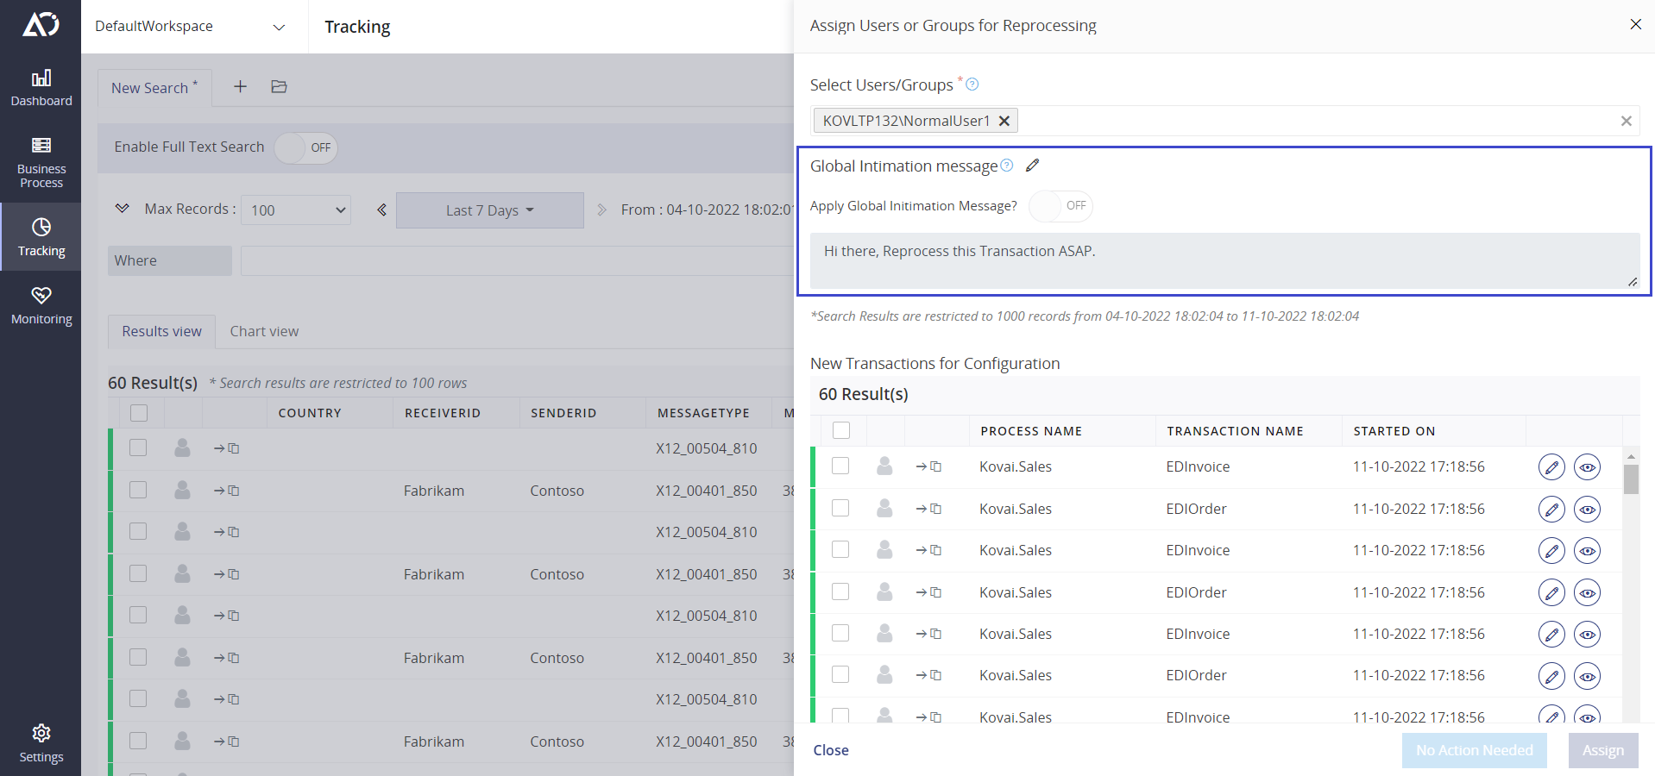Edit first EDInvoice row with pencil icon
The height and width of the screenshot is (776, 1655).
[x=1551, y=467]
